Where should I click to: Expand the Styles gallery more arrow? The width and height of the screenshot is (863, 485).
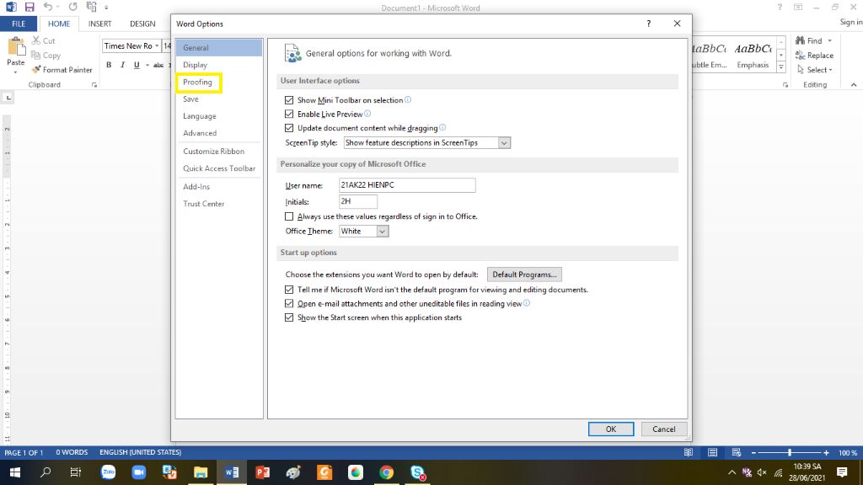(781, 67)
